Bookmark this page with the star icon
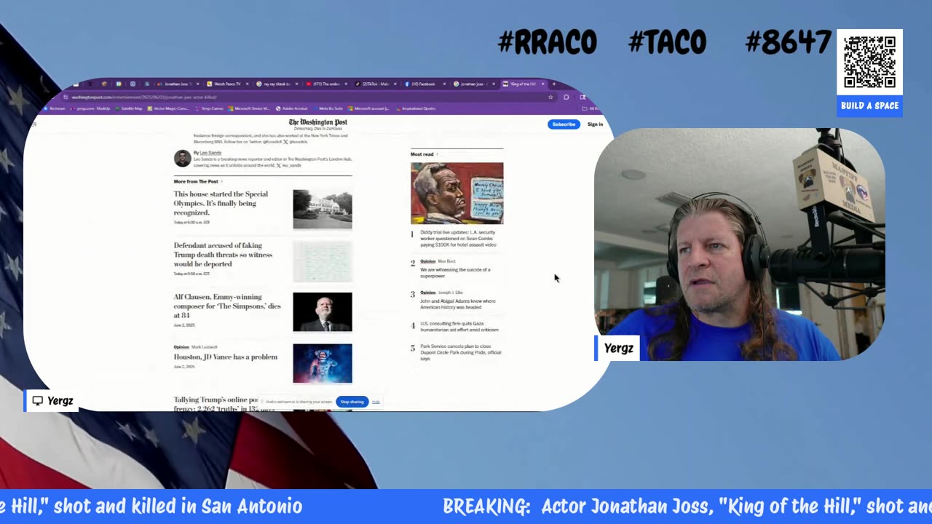 coord(550,97)
